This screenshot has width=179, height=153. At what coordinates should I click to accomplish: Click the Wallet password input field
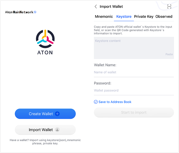134,90
